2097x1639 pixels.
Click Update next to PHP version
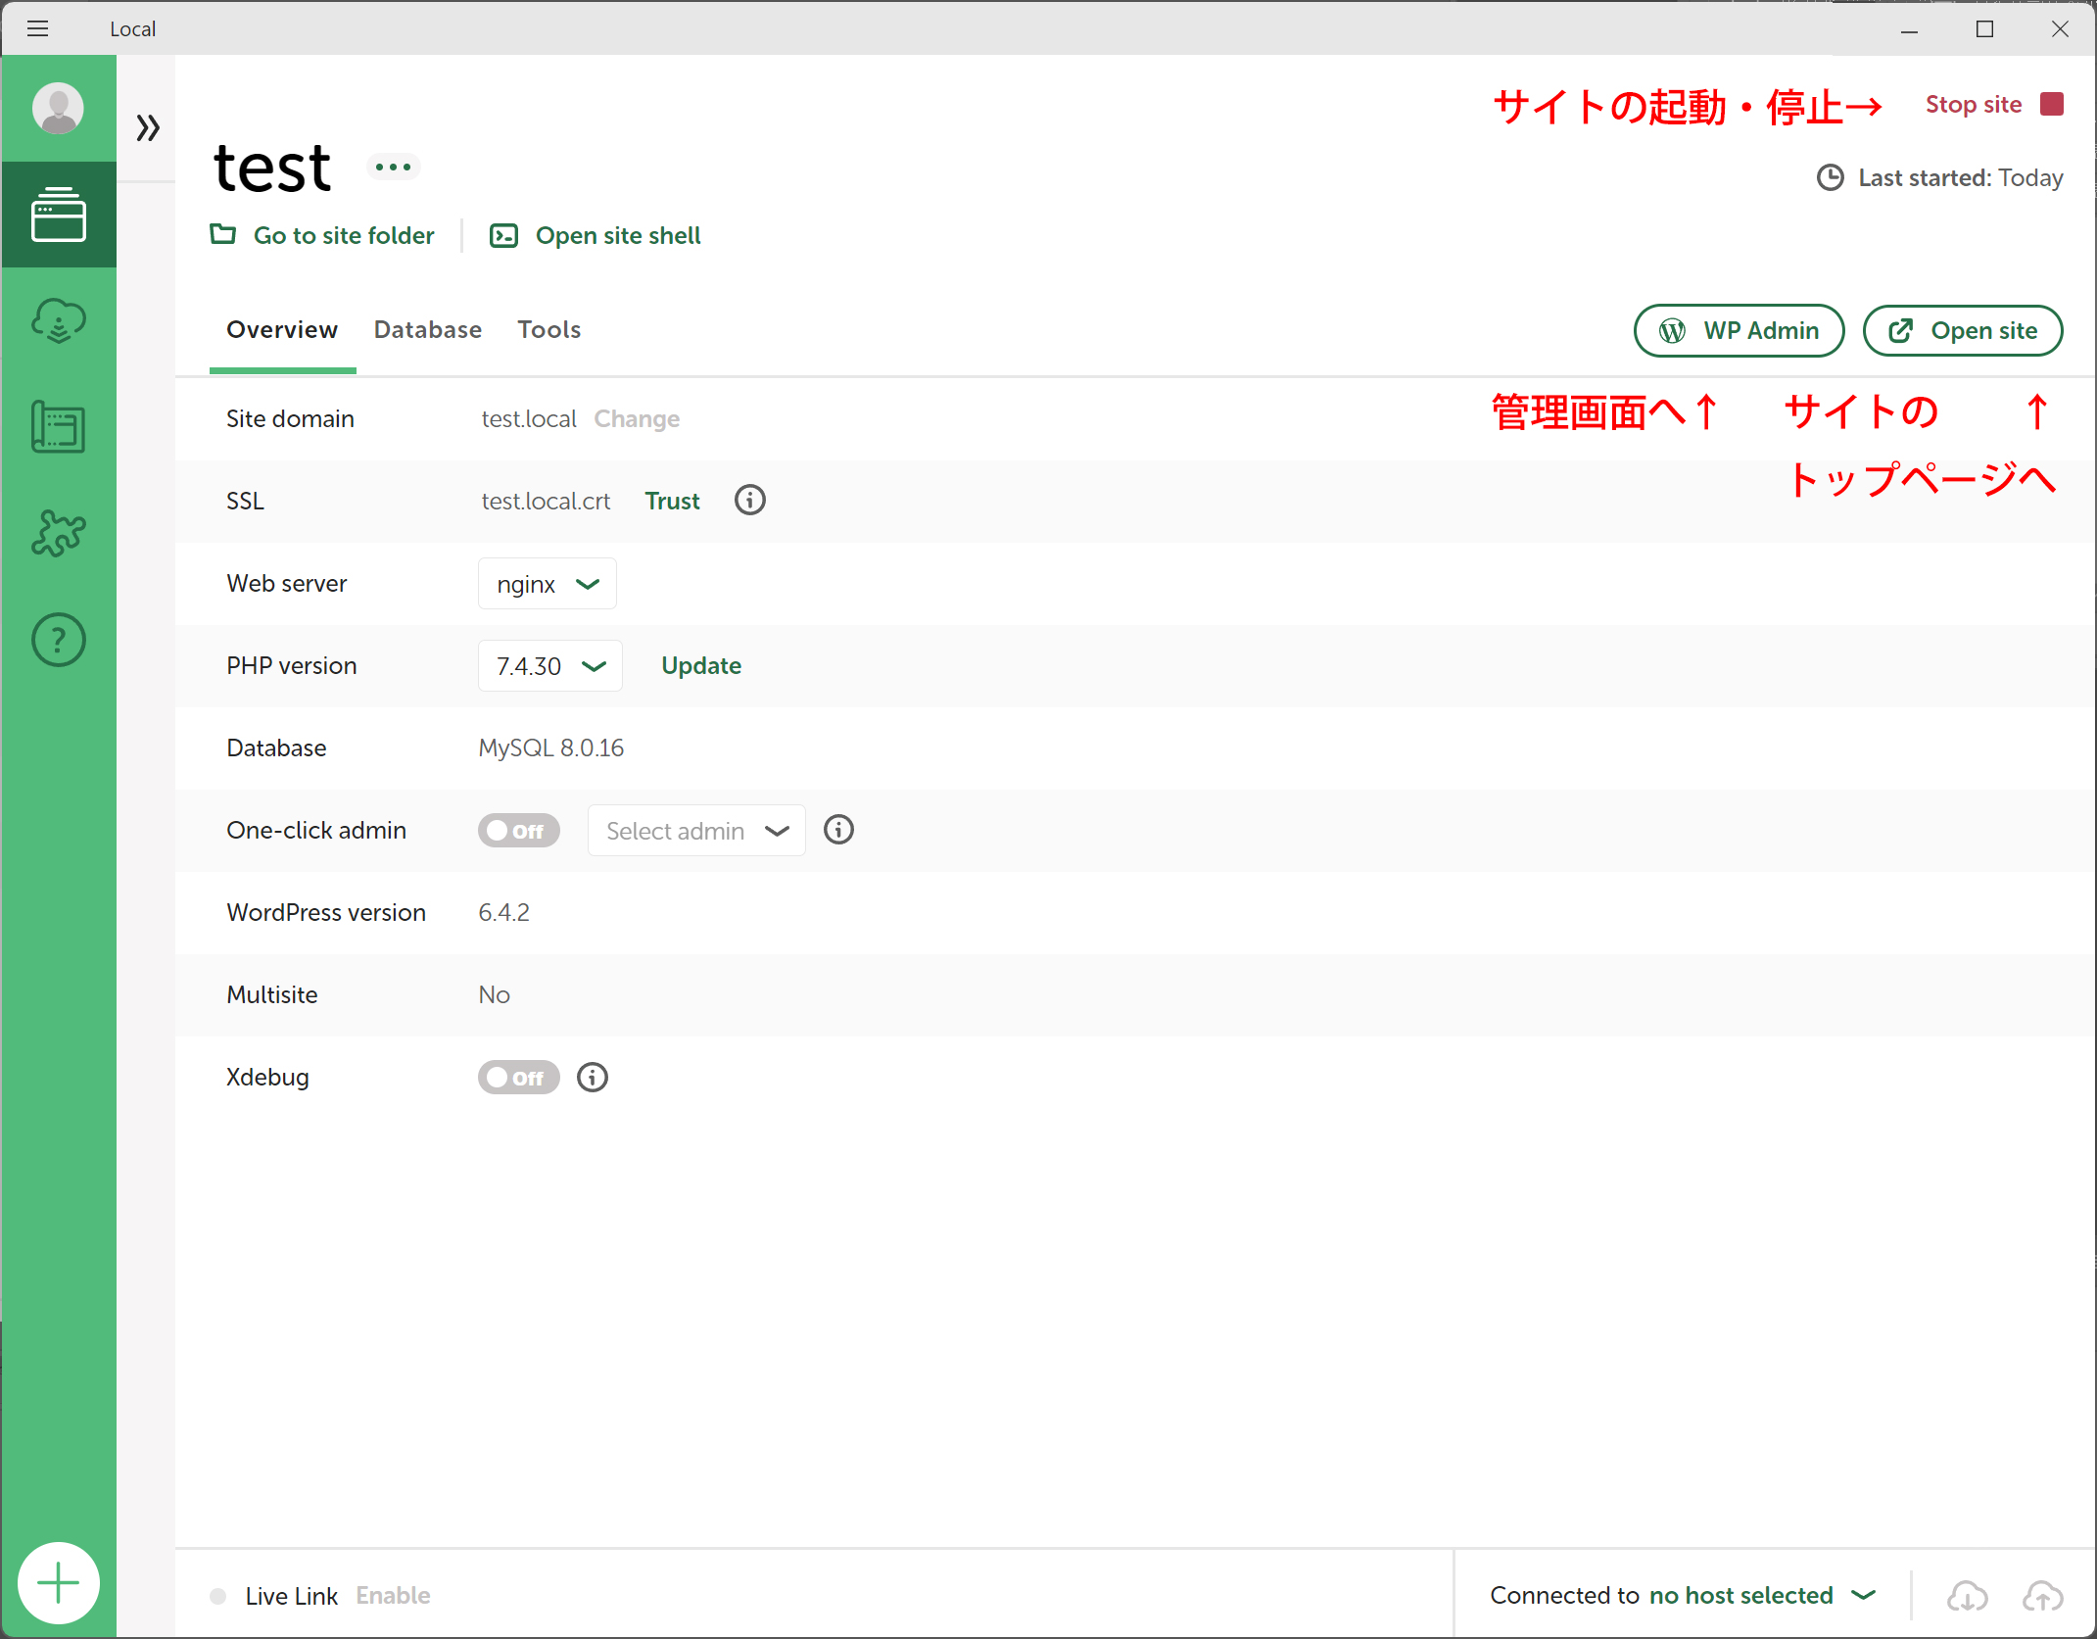coord(701,666)
